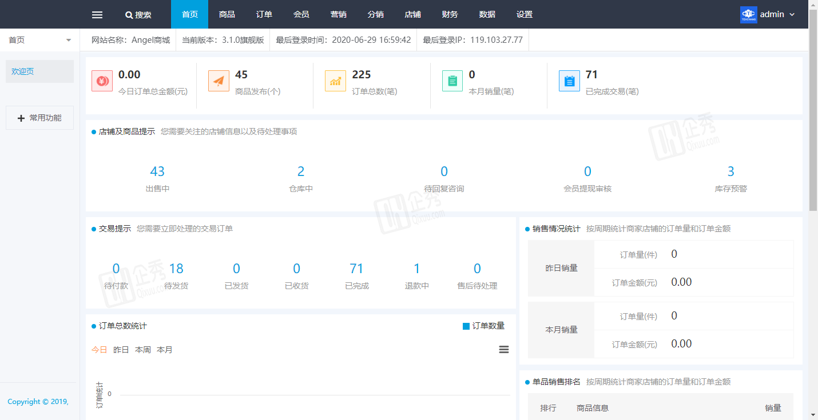
Task: Click the 常用功能 button
Action: point(39,118)
